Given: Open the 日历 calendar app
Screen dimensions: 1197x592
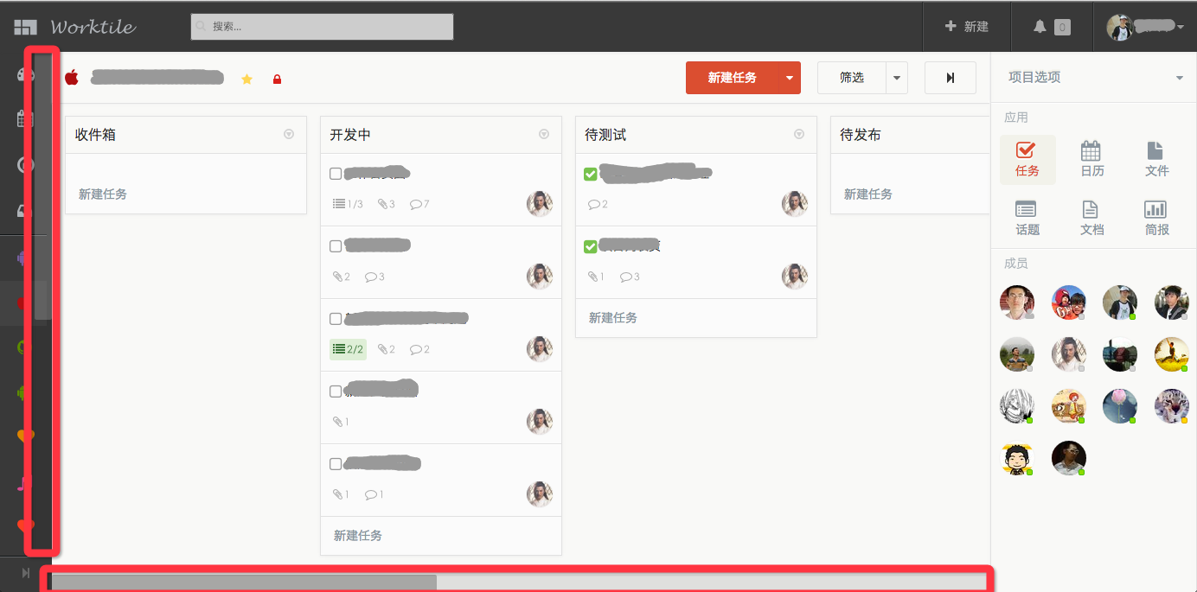Looking at the screenshot, I should point(1091,160).
